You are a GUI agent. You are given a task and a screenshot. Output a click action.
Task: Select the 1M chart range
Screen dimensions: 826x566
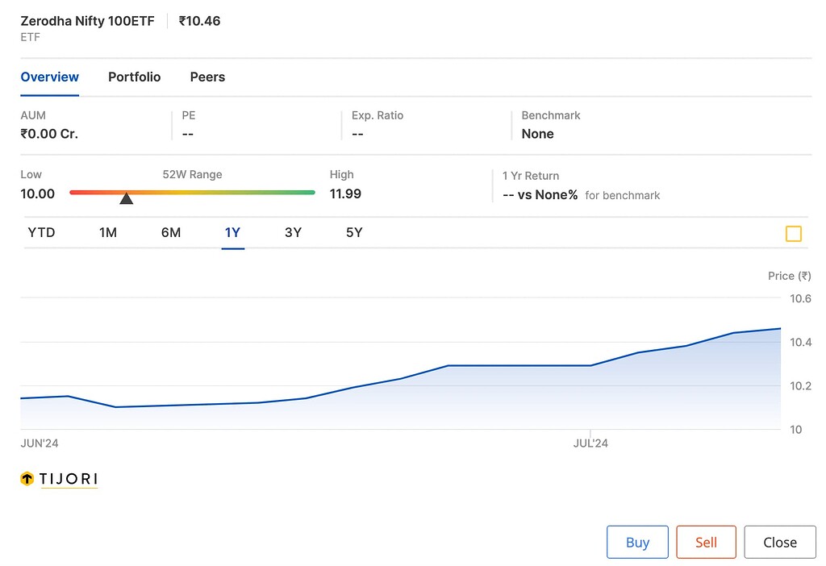click(108, 232)
